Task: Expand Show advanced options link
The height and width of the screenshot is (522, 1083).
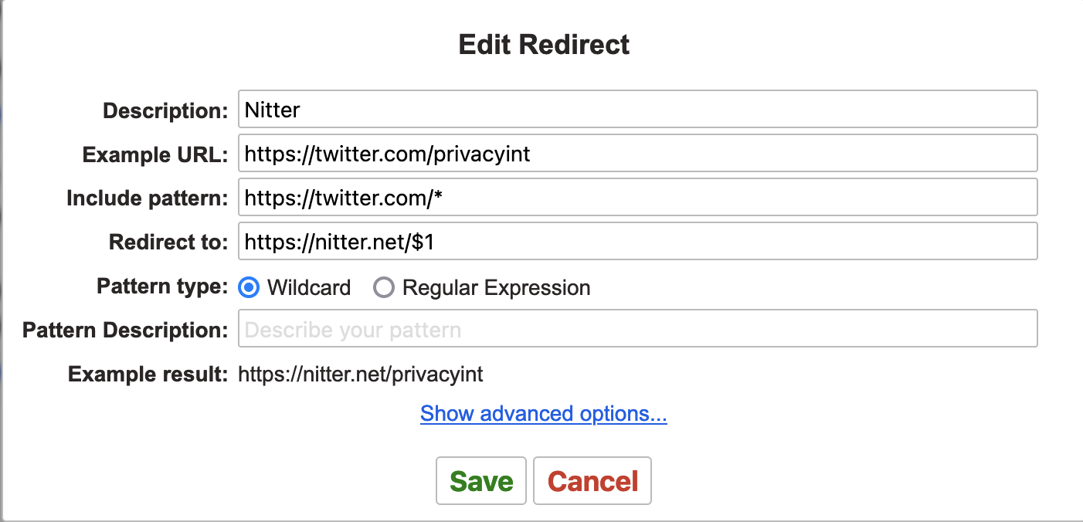Action: (543, 414)
